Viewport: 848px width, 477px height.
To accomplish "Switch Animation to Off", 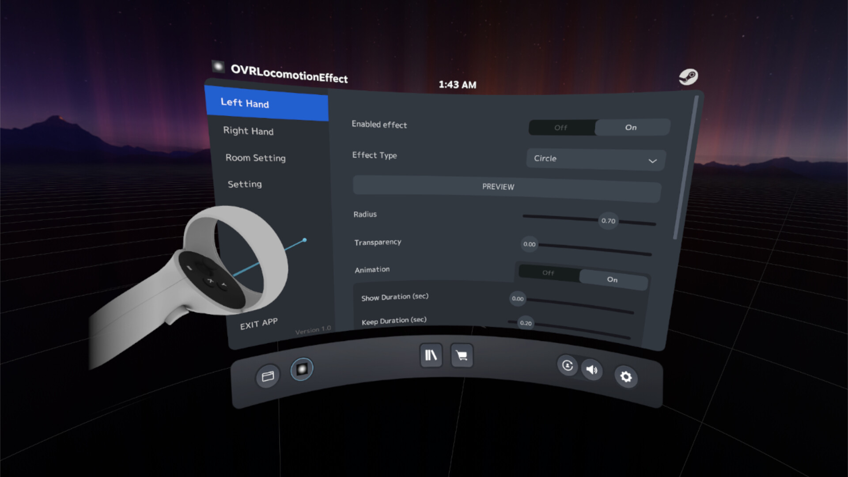I will pos(548,273).
